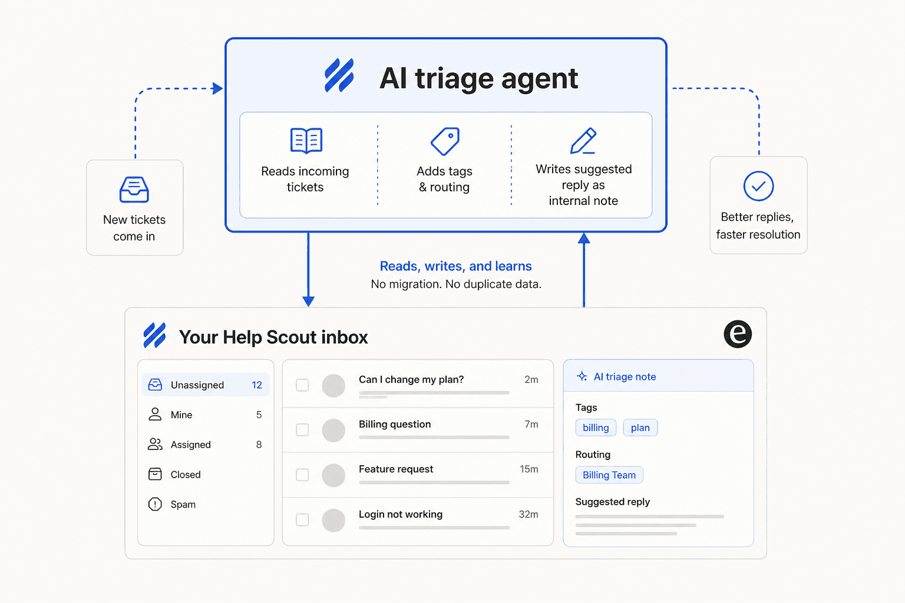The height and width of the screenshot is (603, 905).
Task: Click the Billing Team routing chip
Action: tap(609, 475)
